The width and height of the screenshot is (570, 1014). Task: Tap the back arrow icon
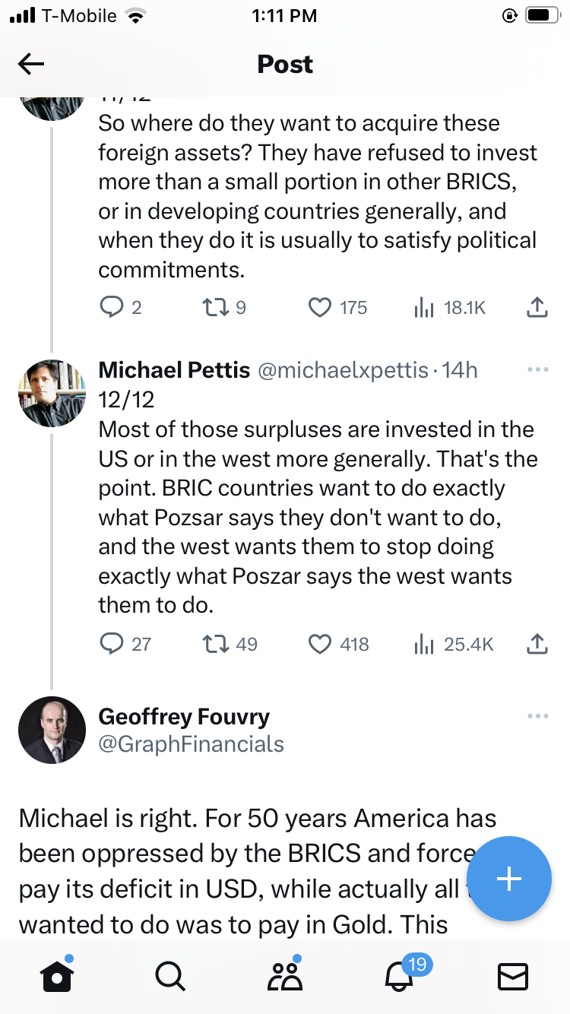31,65
